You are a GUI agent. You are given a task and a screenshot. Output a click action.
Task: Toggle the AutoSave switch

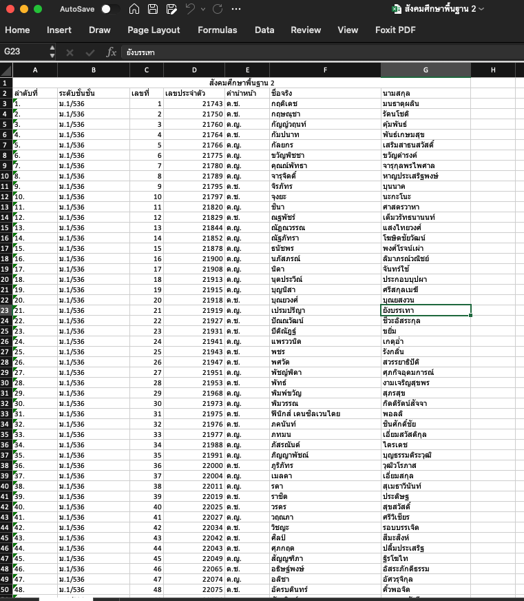pyautogui.click(x=110, y=9)
